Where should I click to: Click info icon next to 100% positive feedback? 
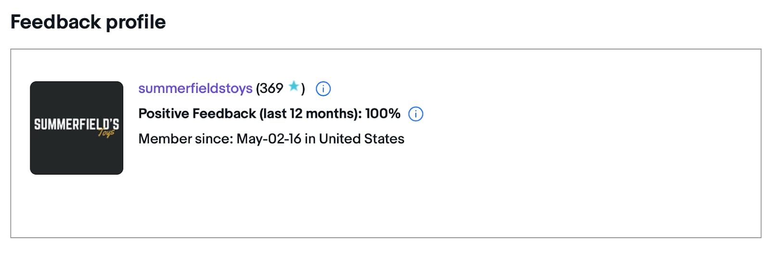[416, 114]
